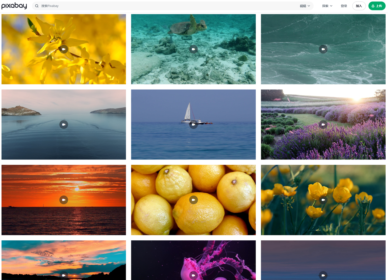Expand the 探索 menu
The image size is (388, 280).
pyautogui.click(x=327, y=6)
